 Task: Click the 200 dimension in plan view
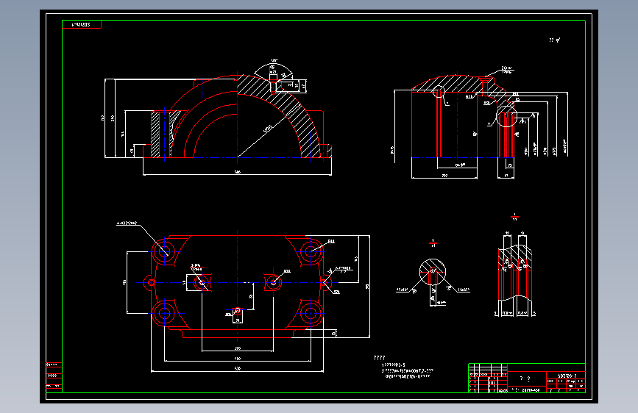[238, 348]
